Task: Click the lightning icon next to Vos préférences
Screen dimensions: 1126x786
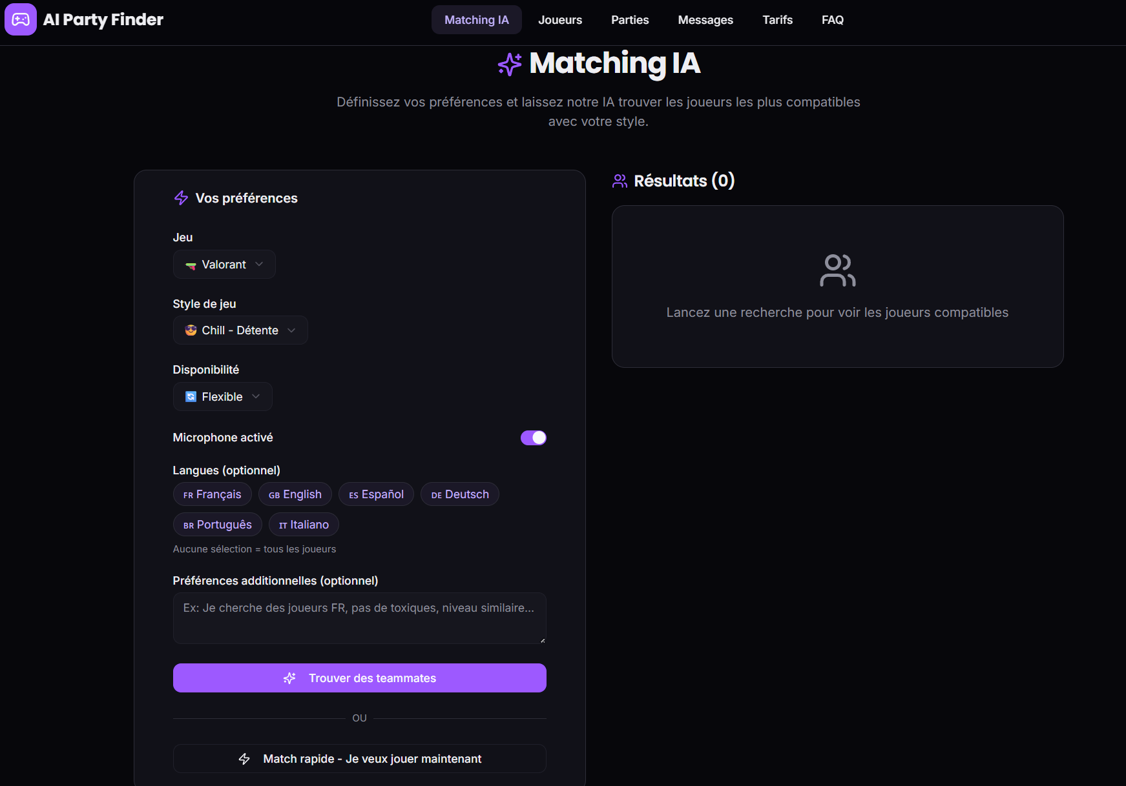Action: [180, 198]
